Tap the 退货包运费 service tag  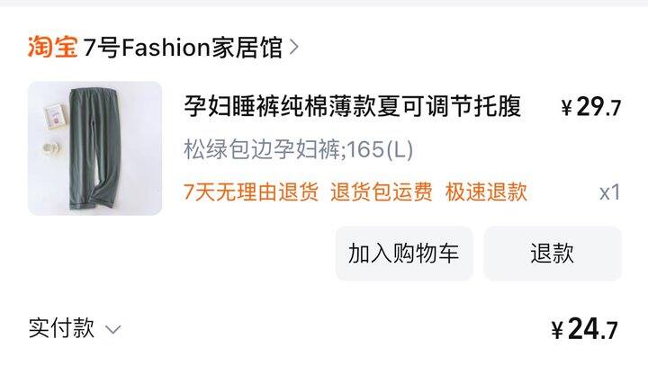[x=381, y=192]
